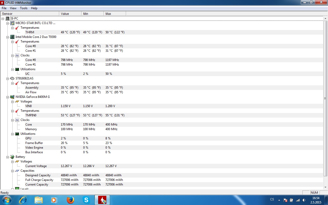Click the clock showing 16:54
The width and height of the screenshot is (328, 205).
tap(316, 198)
